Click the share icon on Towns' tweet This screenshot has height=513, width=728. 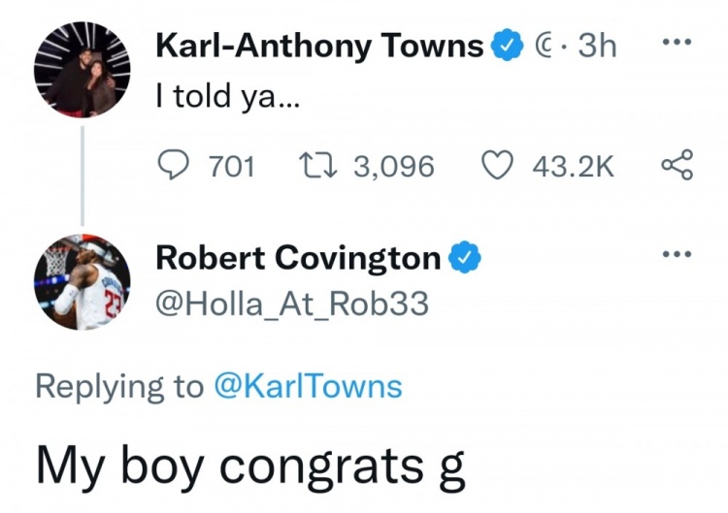pos(677,168)
